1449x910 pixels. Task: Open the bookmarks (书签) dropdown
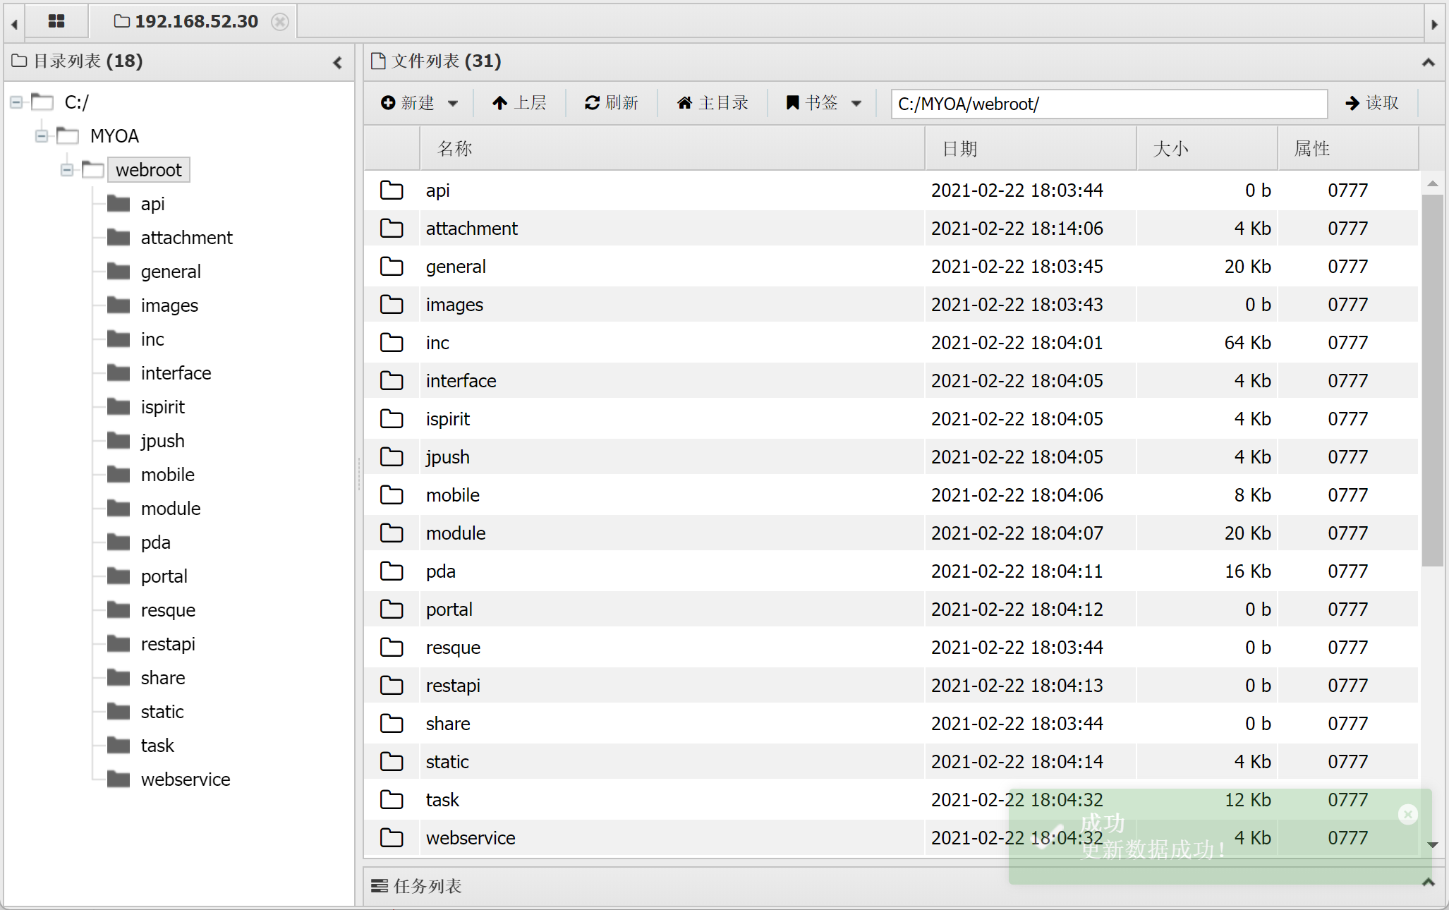pos(823,103)
